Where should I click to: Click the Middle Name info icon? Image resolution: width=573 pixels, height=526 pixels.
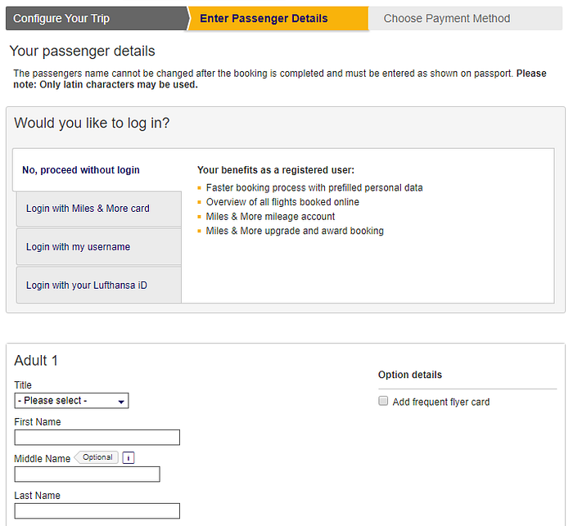tap(129, 457)
